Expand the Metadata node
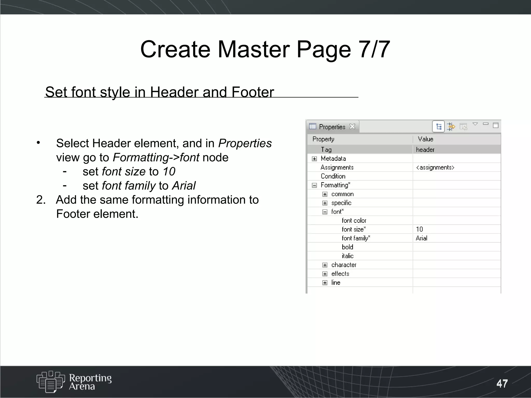The image size is (531, 398). click(x=314, y=159)
